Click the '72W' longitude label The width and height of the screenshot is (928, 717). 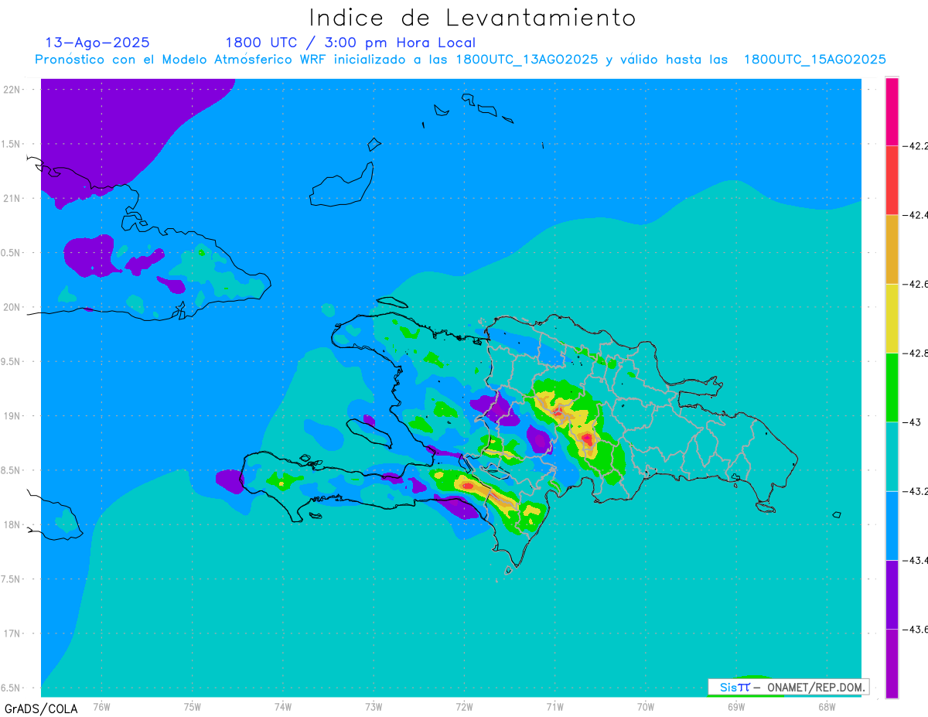tap(464, 705)
